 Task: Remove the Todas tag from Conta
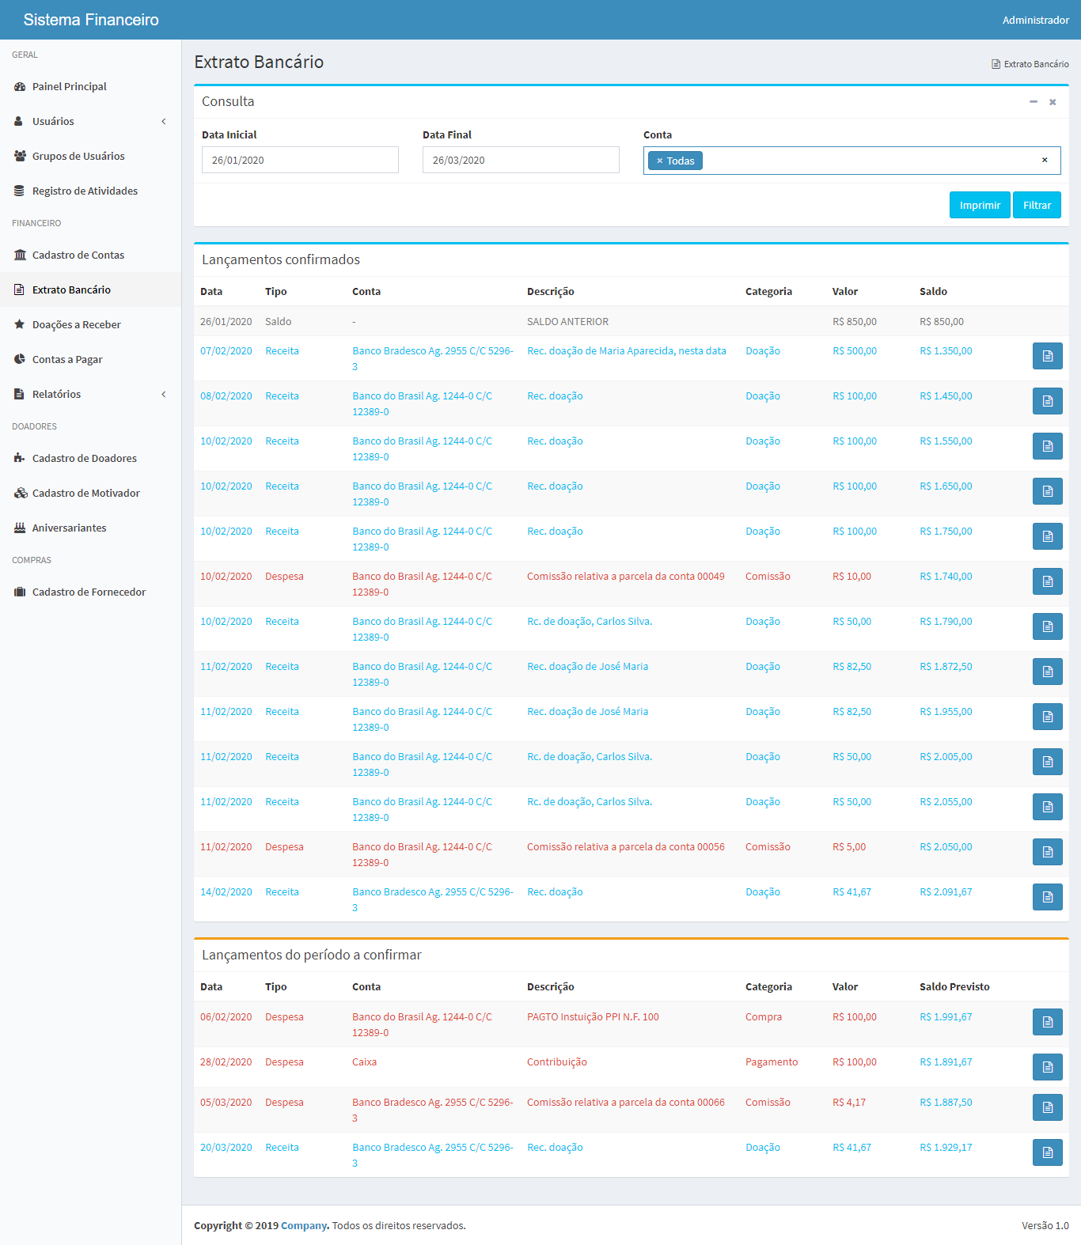click(x=659, y=161)
